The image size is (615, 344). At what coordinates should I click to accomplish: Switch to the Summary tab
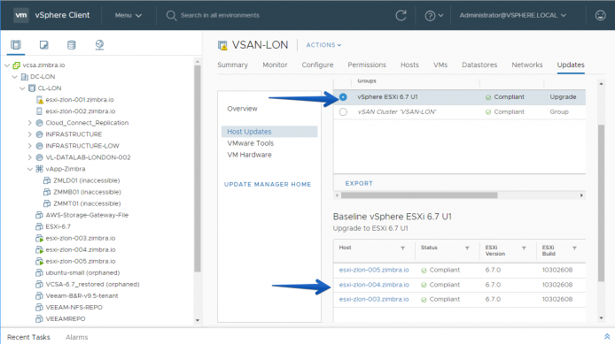click(x=232, y=65)
